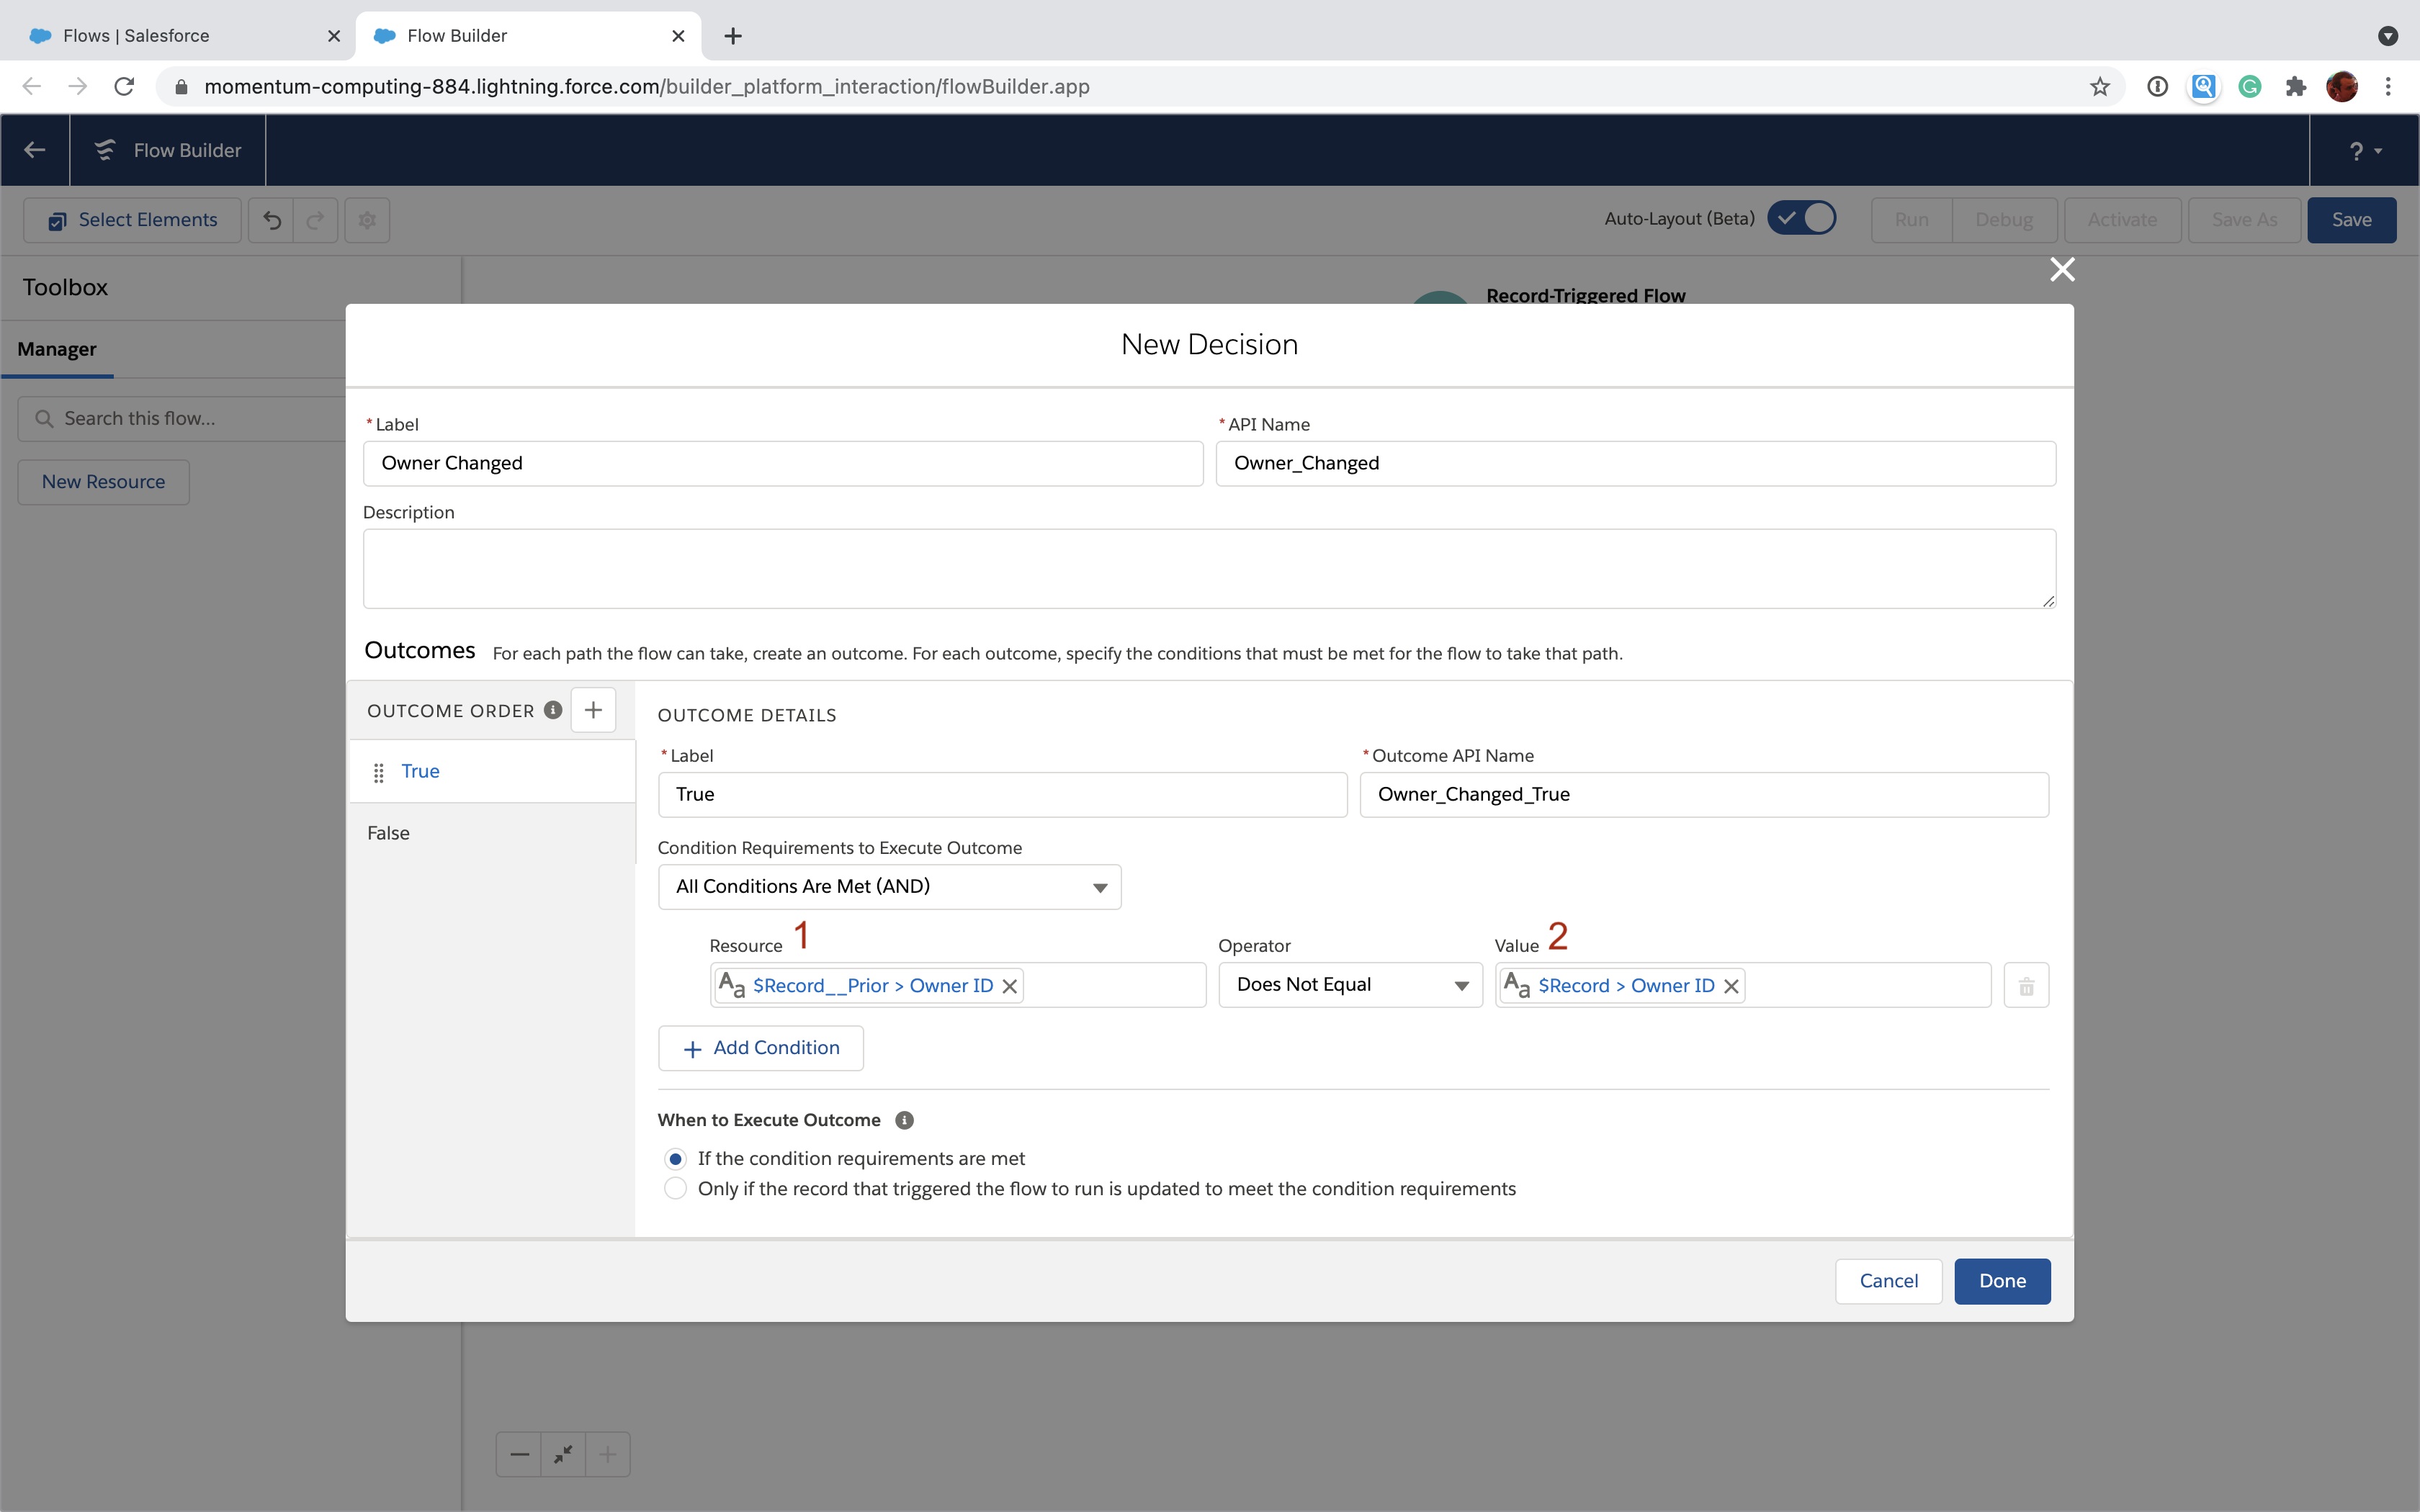The height and width of the screenshot is (1512, 2420).
Task: Click Done to save the decision
Action: 2002,1280
